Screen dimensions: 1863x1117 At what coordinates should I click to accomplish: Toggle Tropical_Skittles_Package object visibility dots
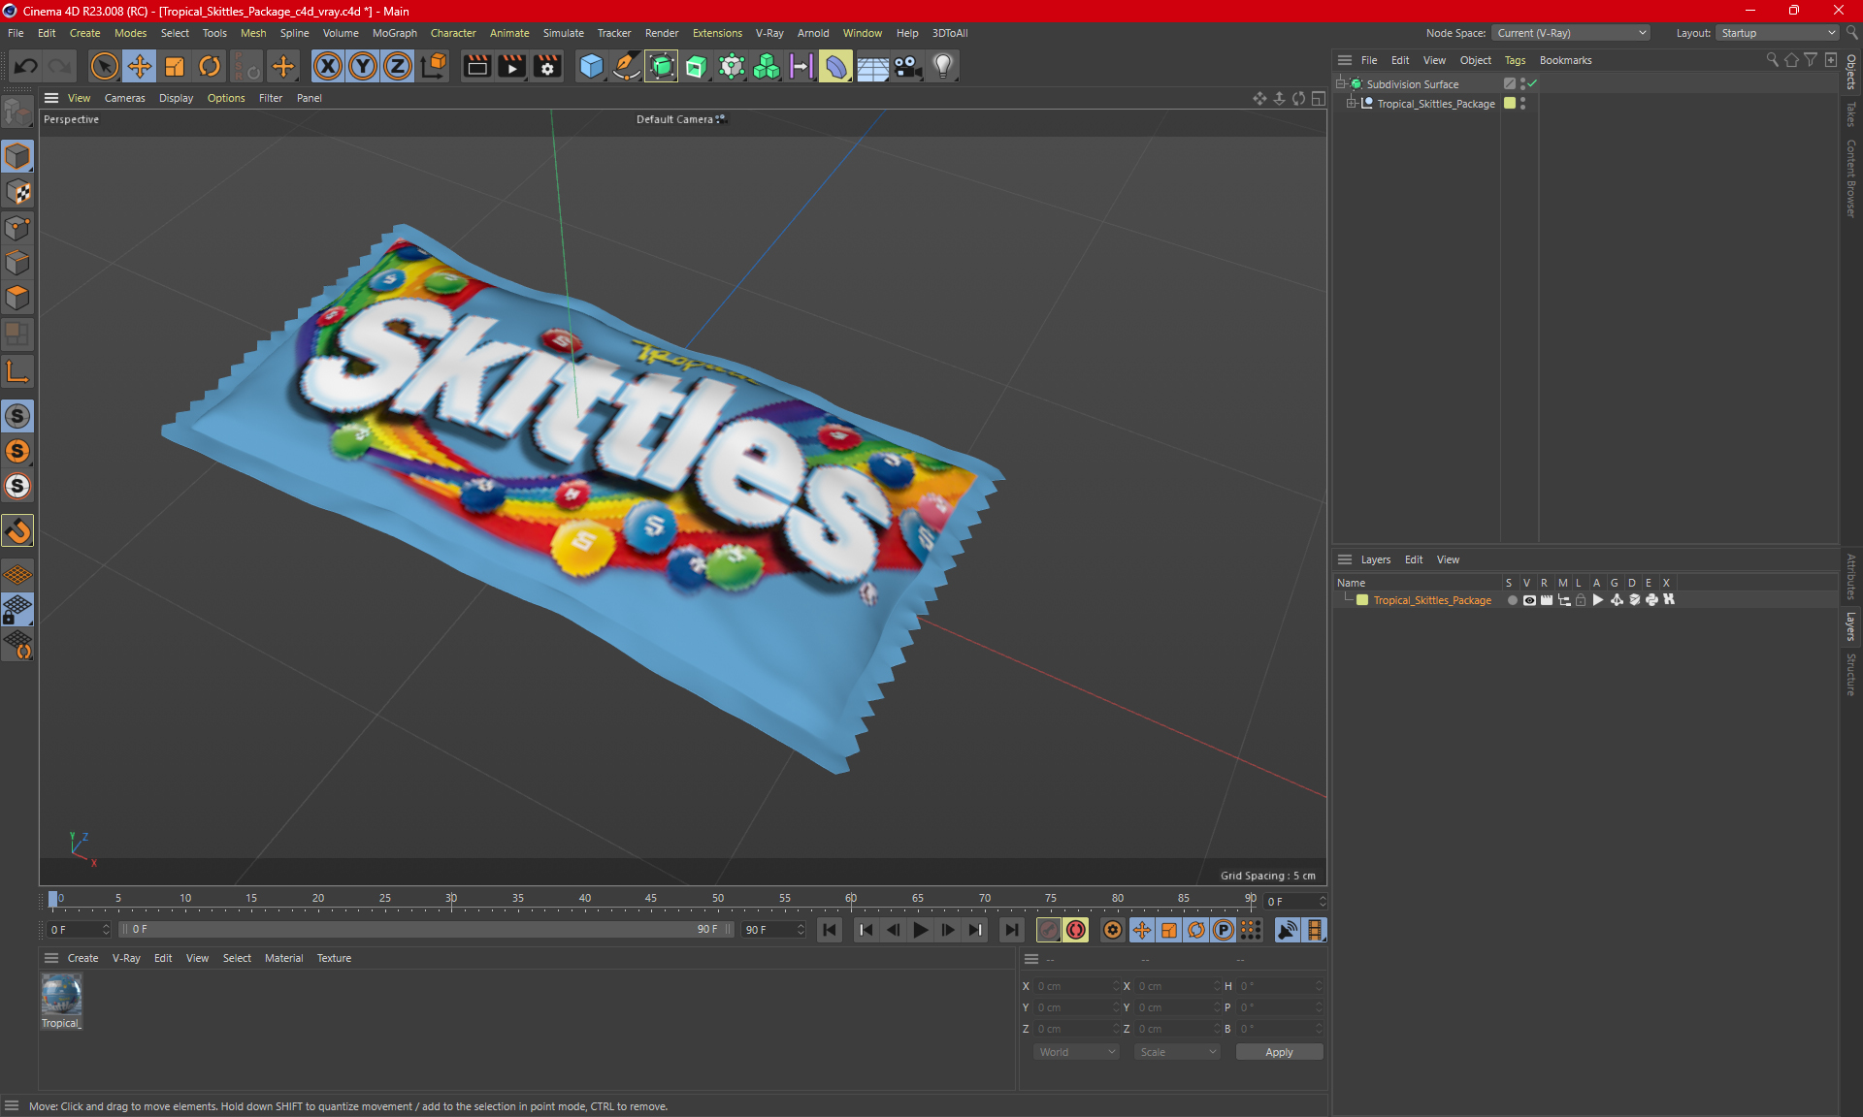coord(1522,104)
